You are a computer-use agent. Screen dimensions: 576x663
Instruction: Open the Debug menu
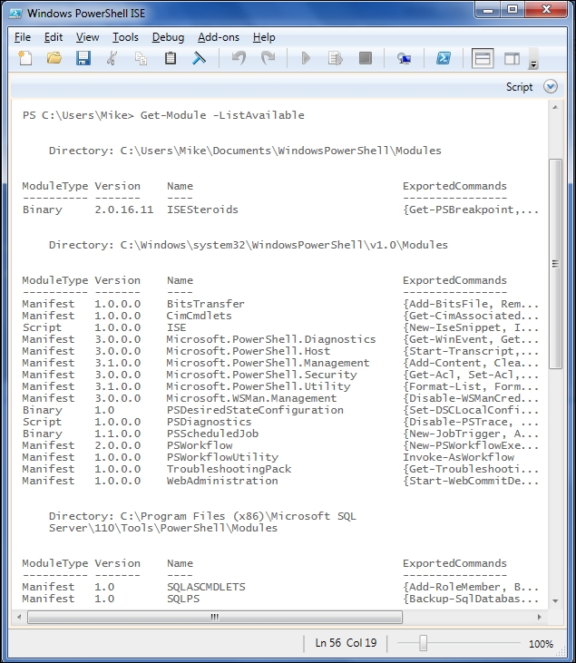[168, 37]
